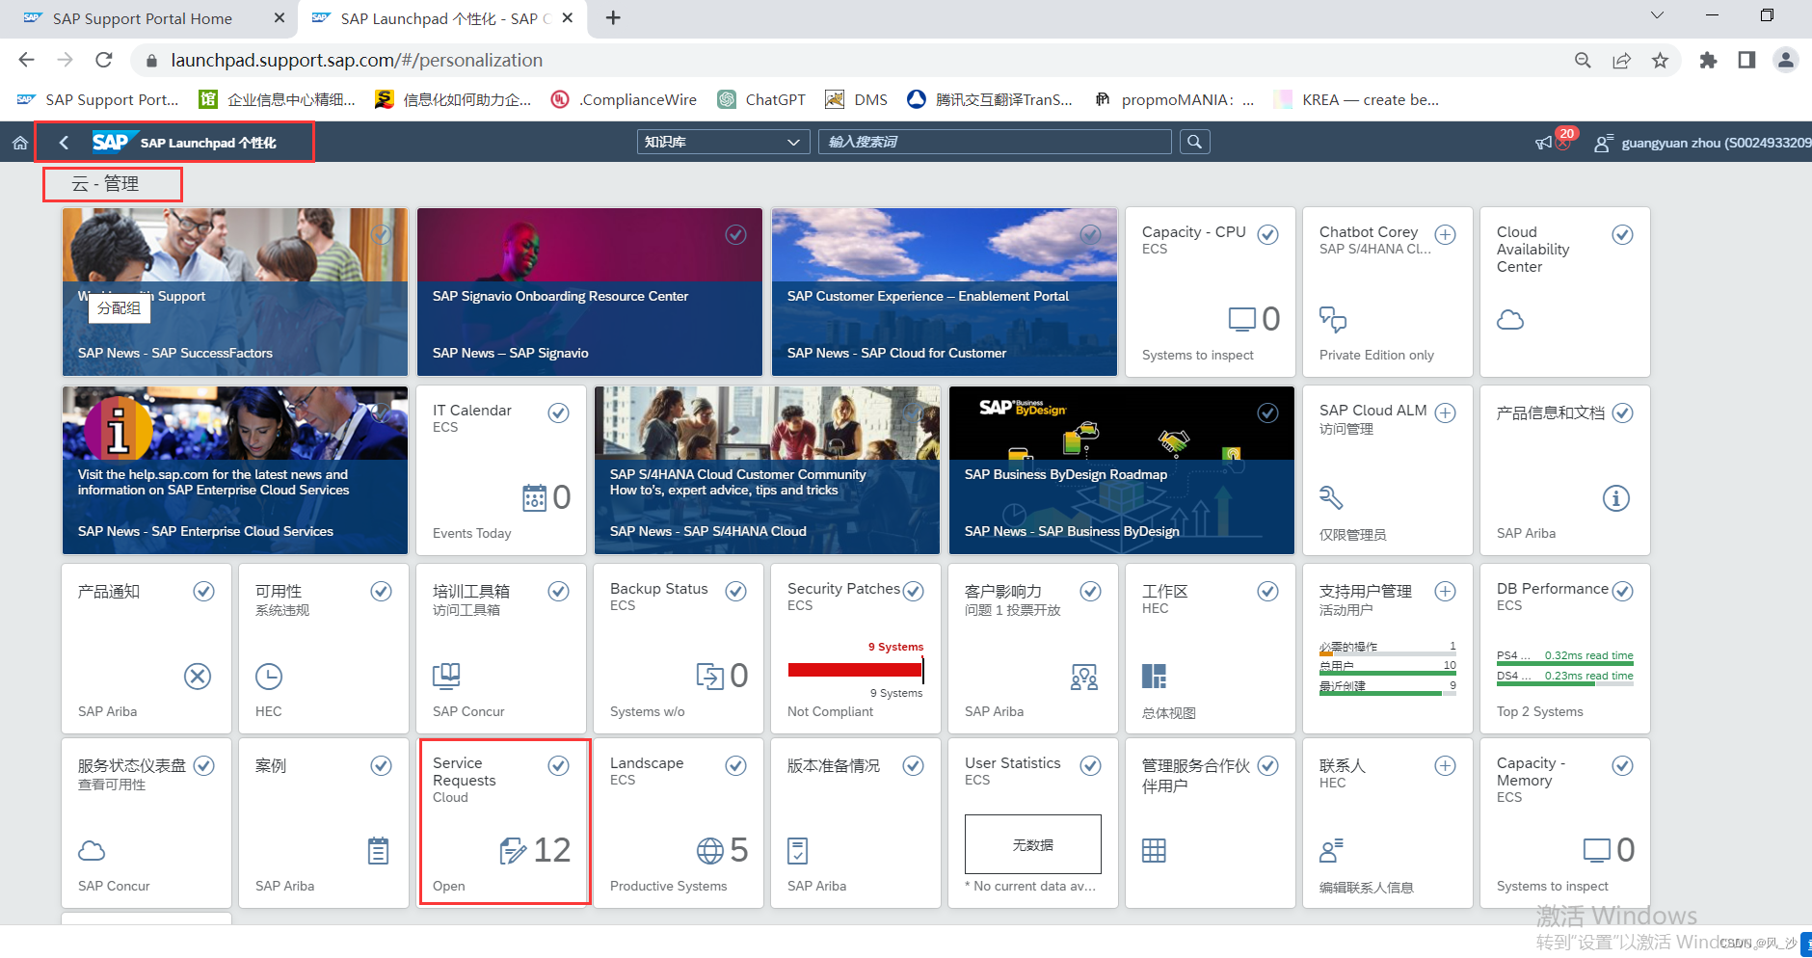Bookmark this page with the star icon
The height and width of the screenshot is (958, 1812).
pos(1660,61)
